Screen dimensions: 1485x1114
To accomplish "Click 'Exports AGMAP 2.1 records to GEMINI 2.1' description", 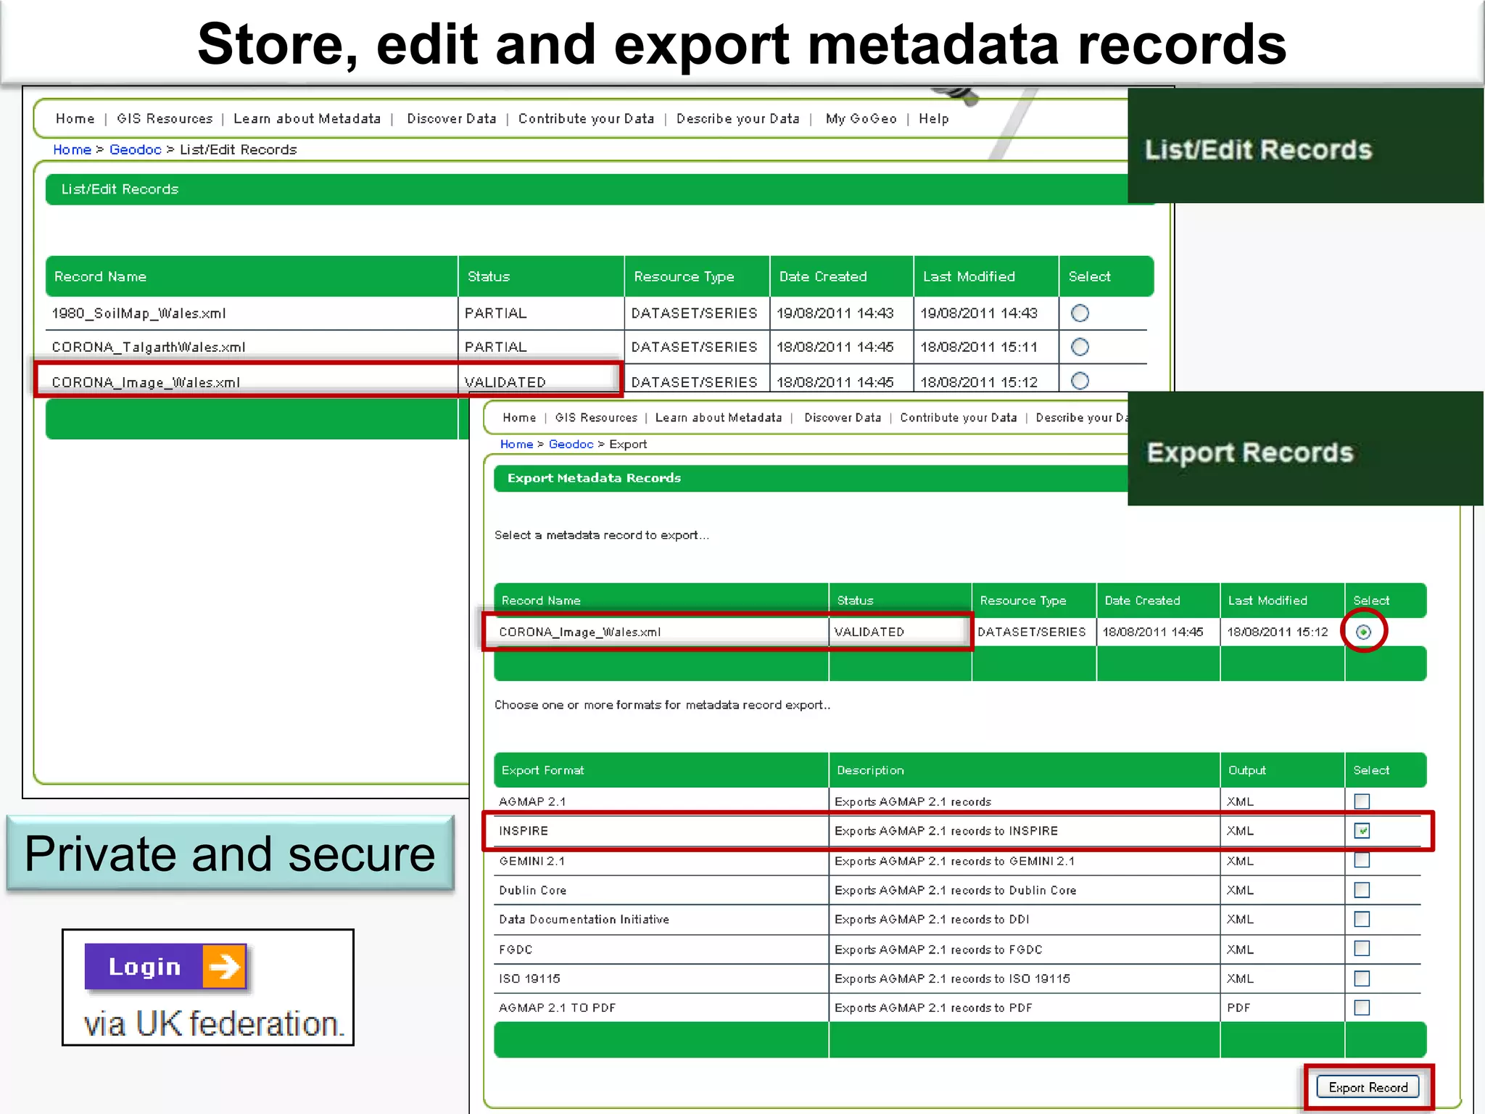I will 954,861.
